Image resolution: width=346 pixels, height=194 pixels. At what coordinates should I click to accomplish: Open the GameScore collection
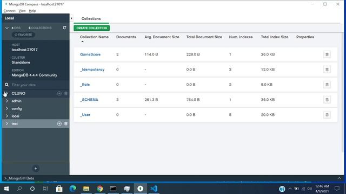(90, 54)
